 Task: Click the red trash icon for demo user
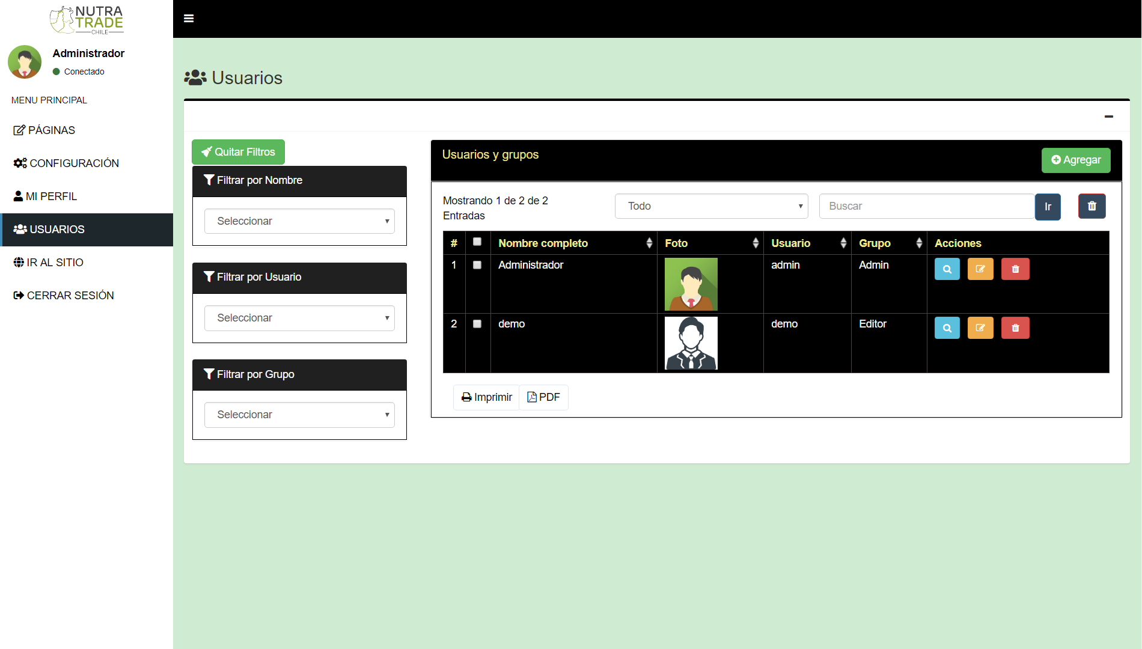coord(1015,328)
